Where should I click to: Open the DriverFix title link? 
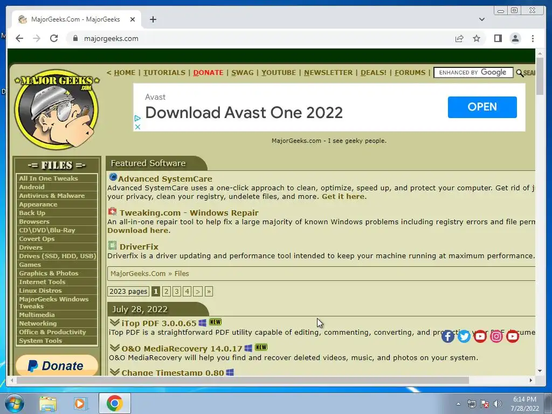(x=139, y=247)
